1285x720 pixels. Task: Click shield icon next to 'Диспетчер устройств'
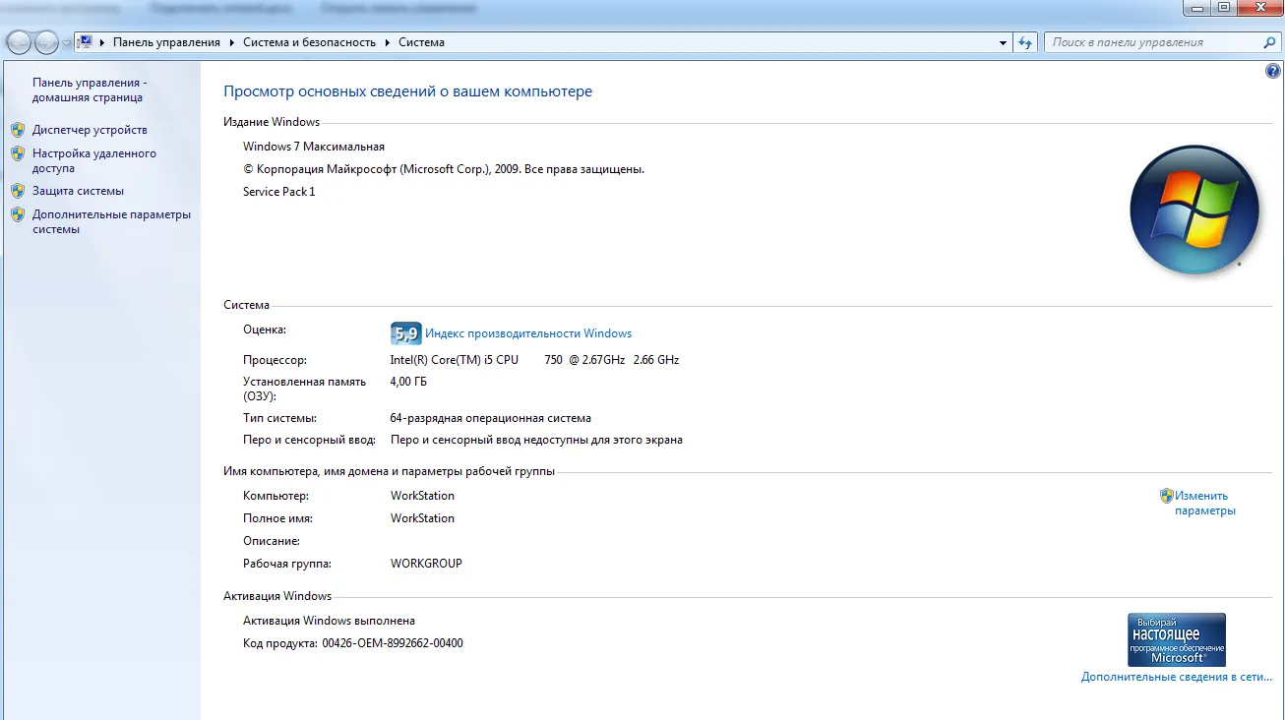(x=17, y=130)
